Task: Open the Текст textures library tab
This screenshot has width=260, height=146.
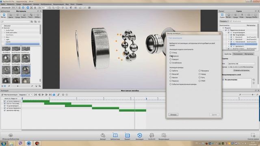Action: (30, 16)
